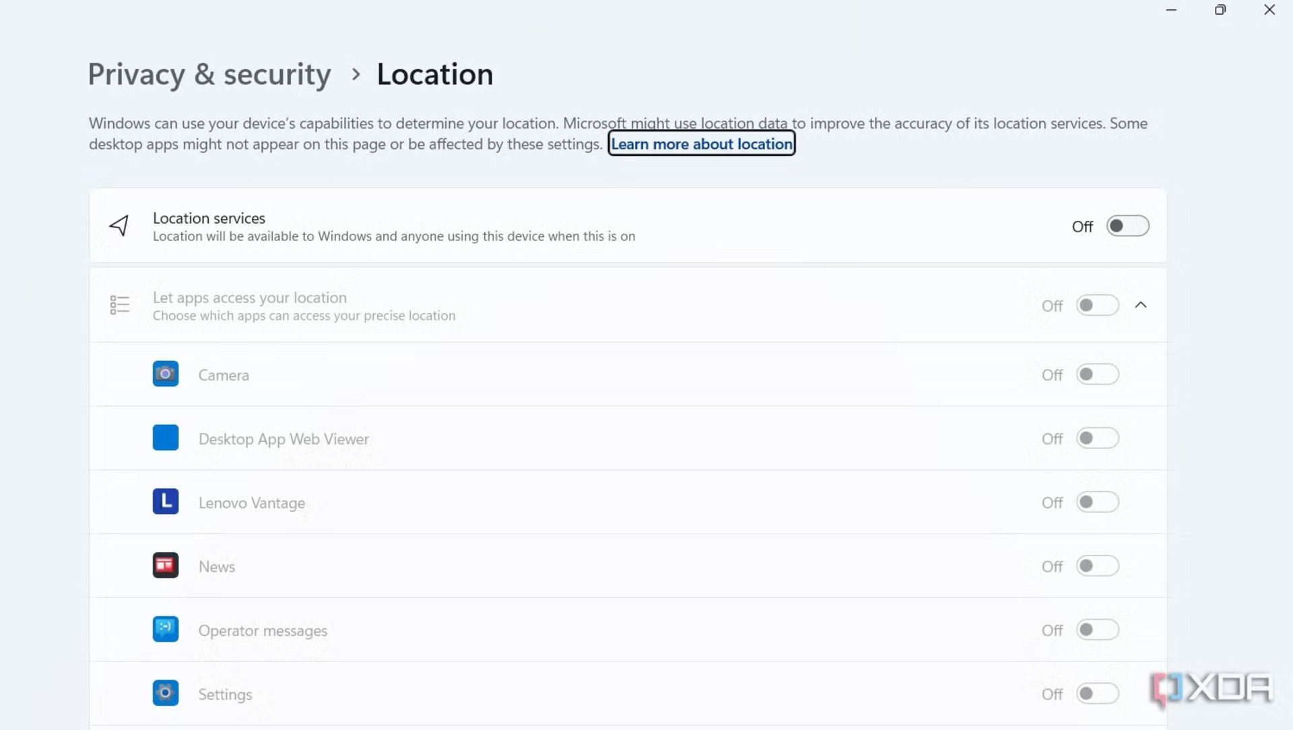Click the app list icon beside Let apps access
Image resolution: width=1293 pixels, height=730 pixels.
tap(119, 305)
